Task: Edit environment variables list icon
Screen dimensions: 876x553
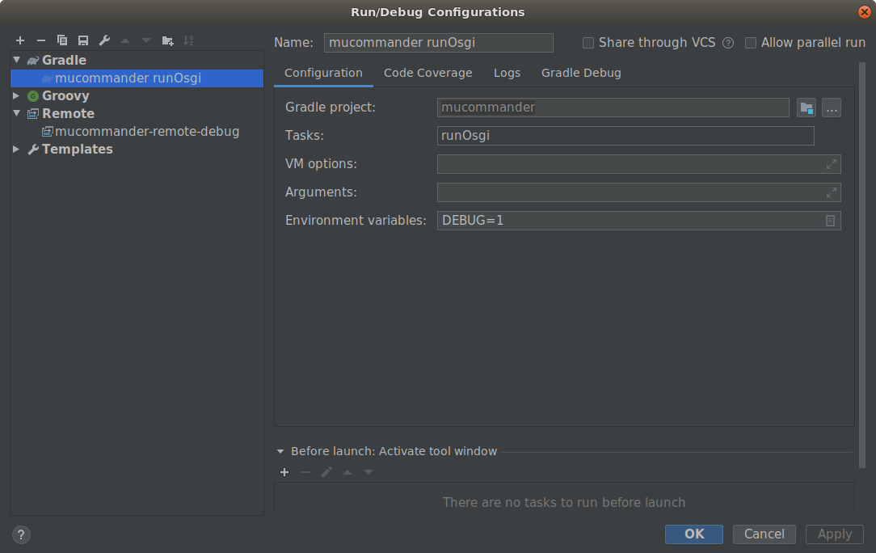Action: click(x=830, y=221)
